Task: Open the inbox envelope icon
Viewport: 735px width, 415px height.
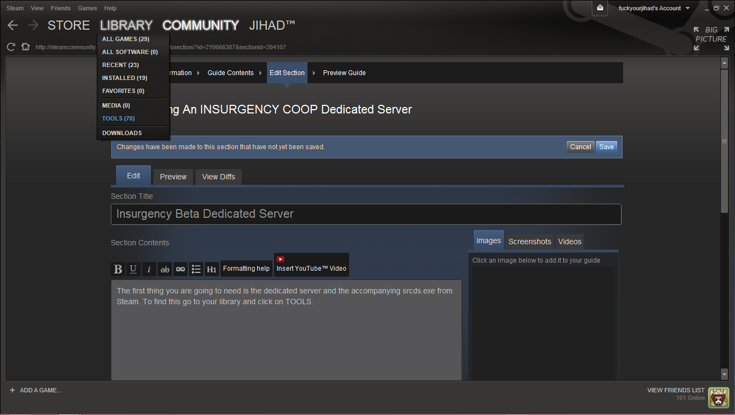Action: [x=600, y=8]
